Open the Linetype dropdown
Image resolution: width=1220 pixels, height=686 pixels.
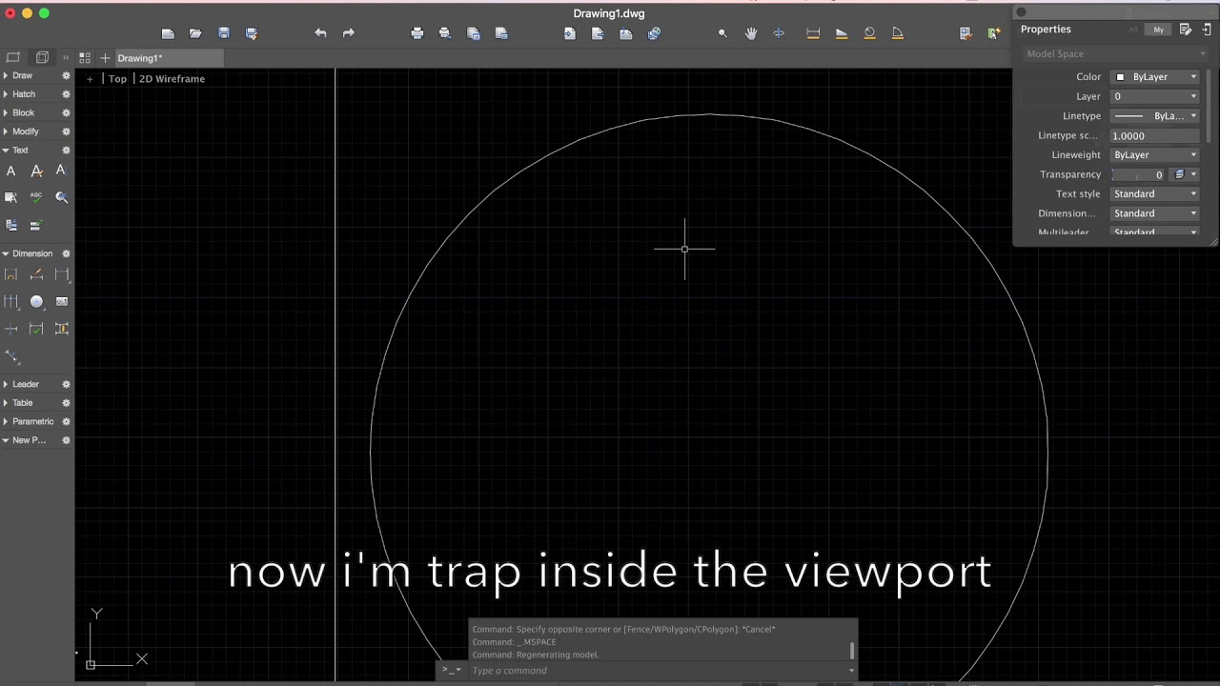(x=1155, y=116)
